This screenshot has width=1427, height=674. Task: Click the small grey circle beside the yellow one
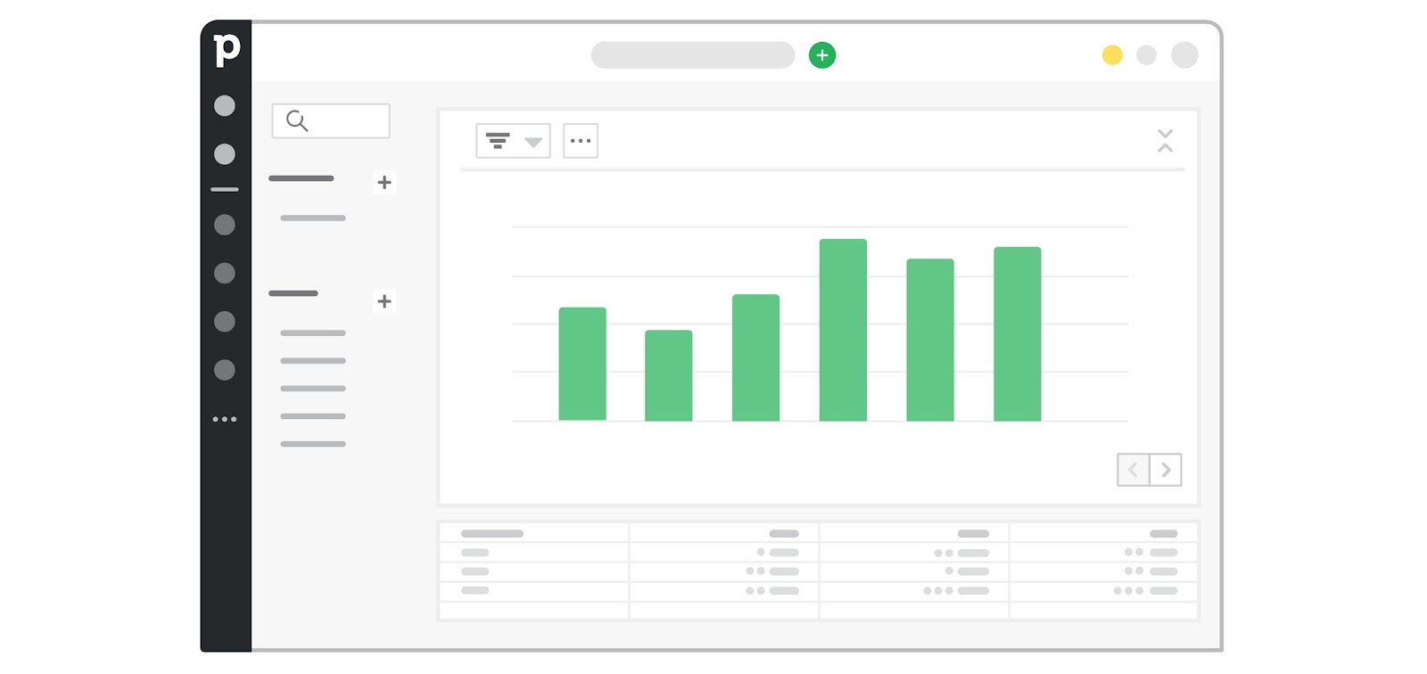point(1147,55)
